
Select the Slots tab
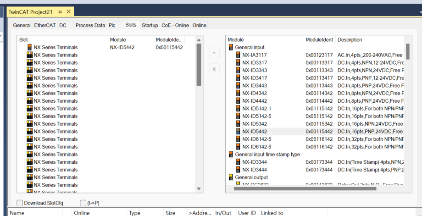(x=131, y=25)
